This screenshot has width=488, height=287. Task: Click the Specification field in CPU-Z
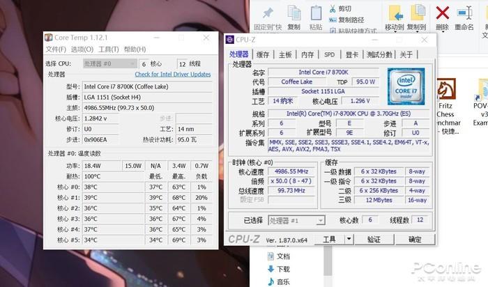pyautogui.click(x=349, y=114)
